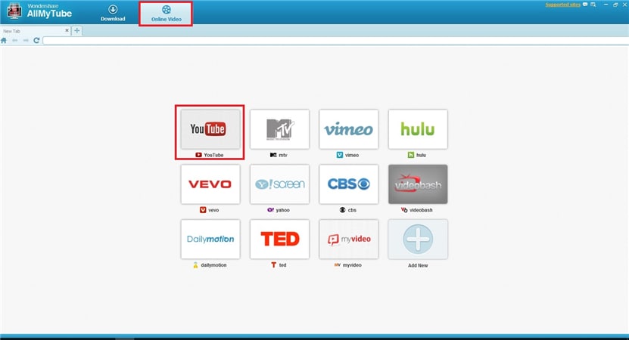Go to the browser home page
This screenshot has height=340, width=629.
(4, 41)
